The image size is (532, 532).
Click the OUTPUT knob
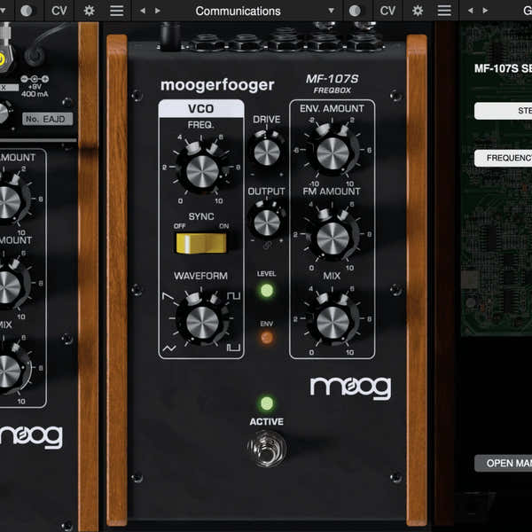click(x=267, y=223)
